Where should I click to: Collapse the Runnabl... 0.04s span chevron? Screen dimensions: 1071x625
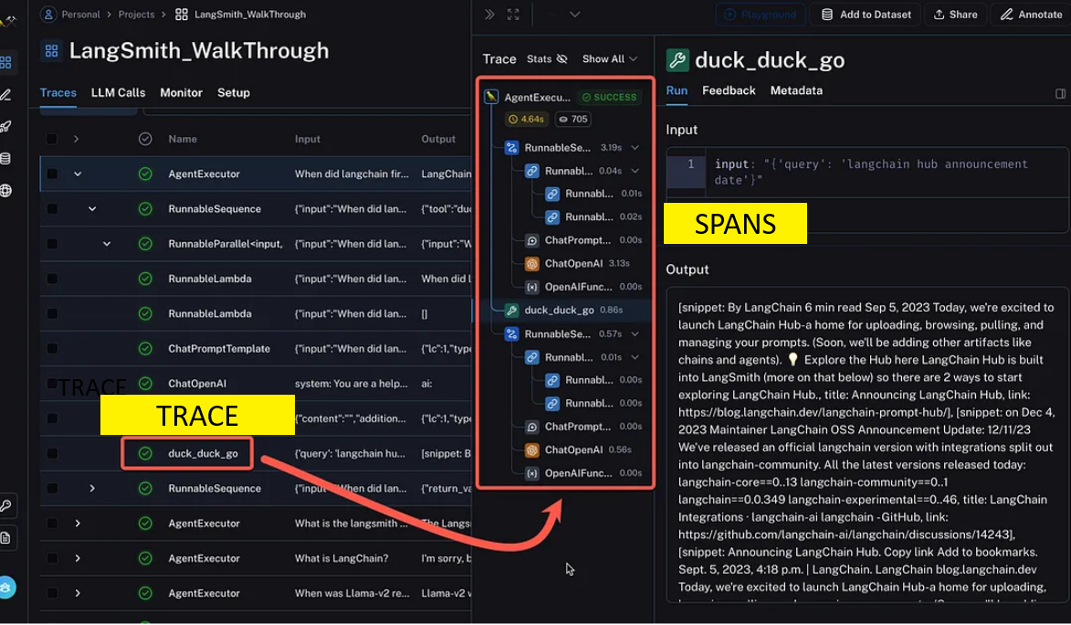point(635,171)
